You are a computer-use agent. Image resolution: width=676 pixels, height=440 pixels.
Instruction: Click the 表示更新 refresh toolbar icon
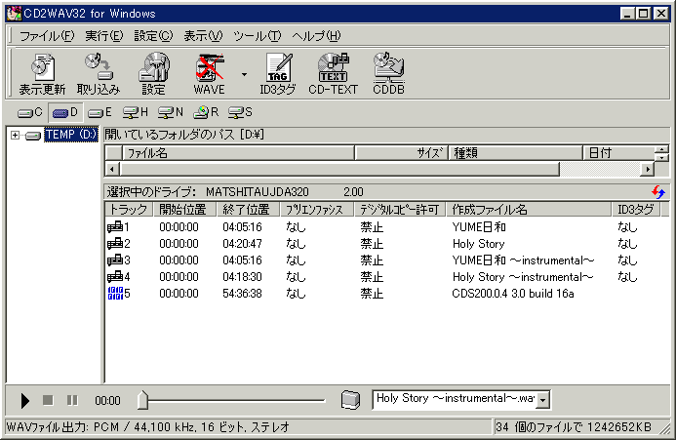tap(42, 73)
